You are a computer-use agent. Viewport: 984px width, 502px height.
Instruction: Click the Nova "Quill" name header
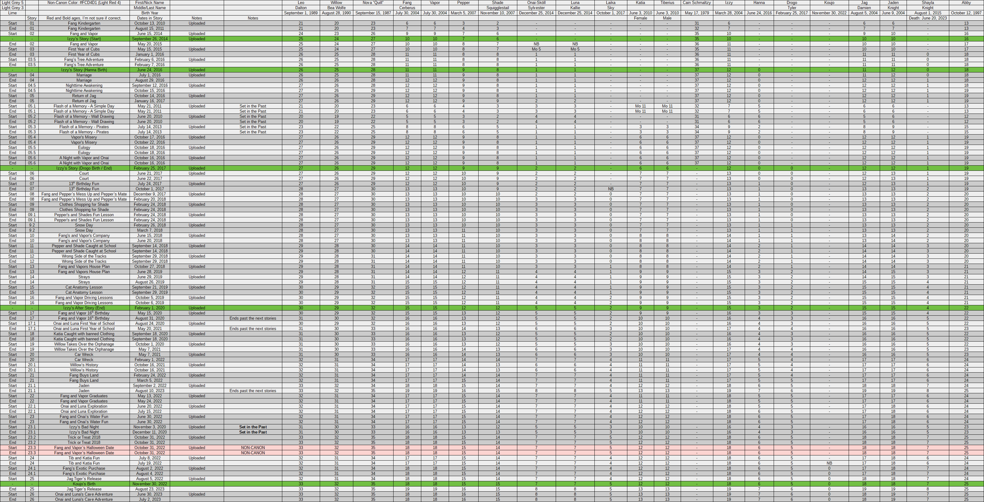[x=373, y=3]
